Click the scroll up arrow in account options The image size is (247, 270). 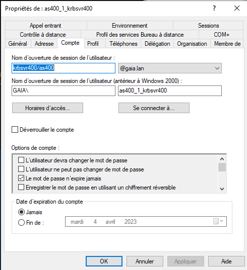[222, 159]
